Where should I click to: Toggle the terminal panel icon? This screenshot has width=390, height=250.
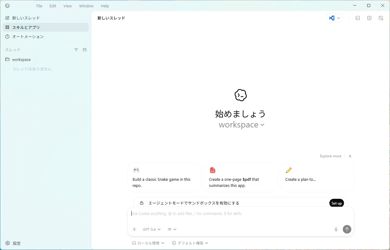click(358, 18)
